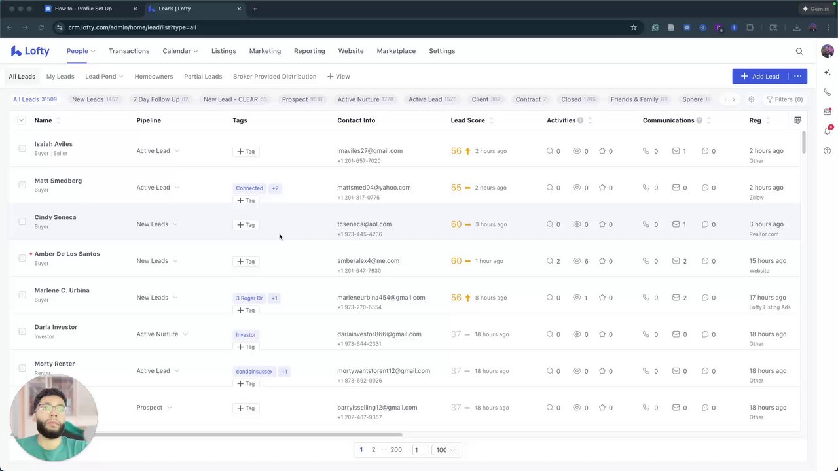Click the phone dialer icon in right sidebar
838x471 pixels.
pos(828,92)
